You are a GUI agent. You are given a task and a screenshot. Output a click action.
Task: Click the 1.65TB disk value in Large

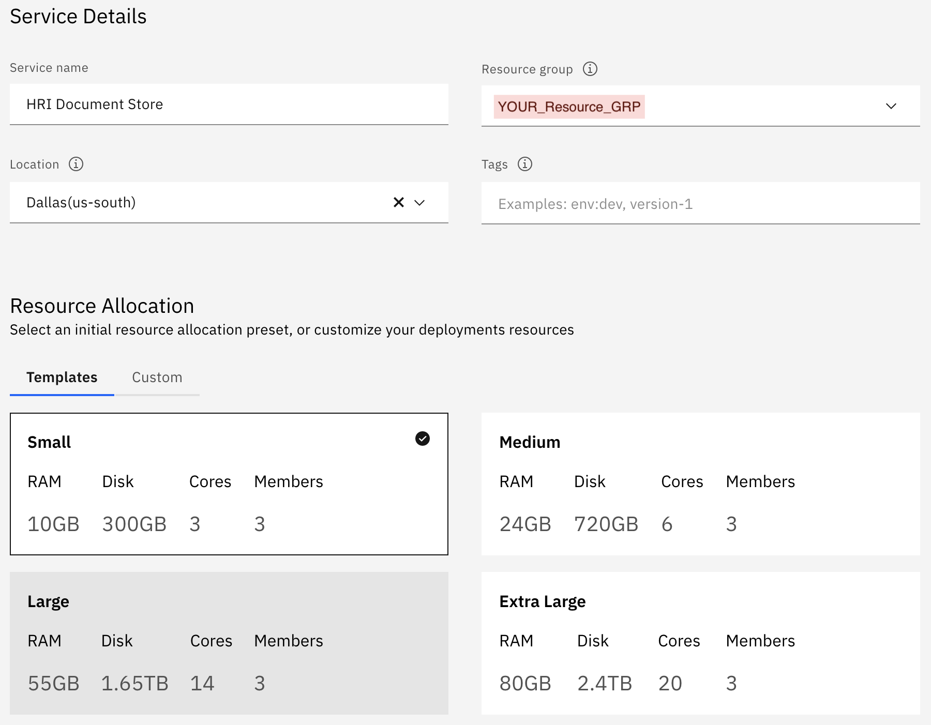click(135, 684)
